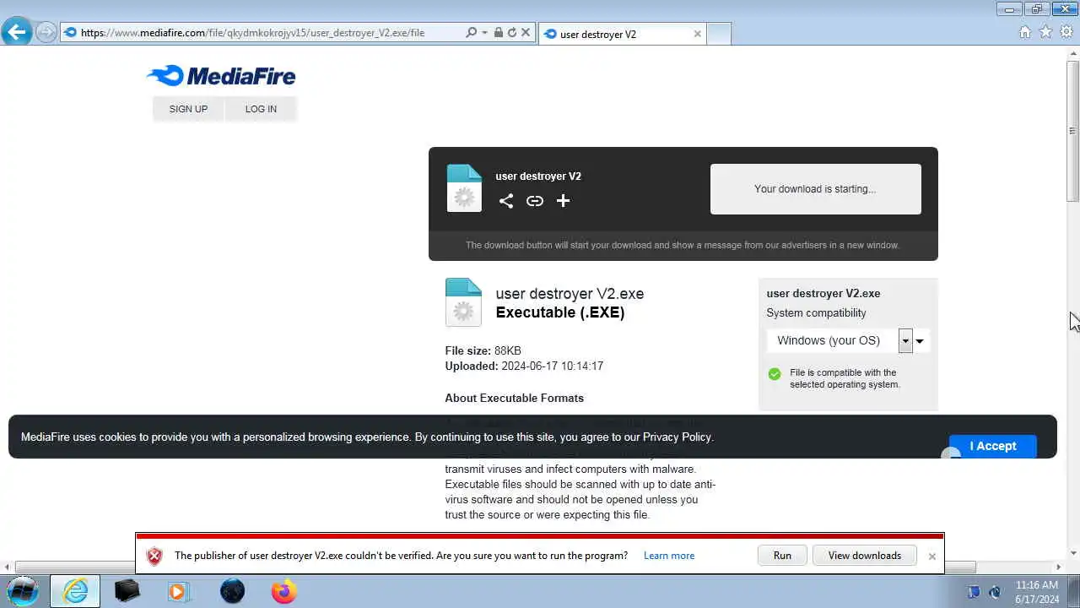Close the 'user destroyer V2' tab
The width and height of the screenshot is (1080, 608).
(x=697, y=34)
